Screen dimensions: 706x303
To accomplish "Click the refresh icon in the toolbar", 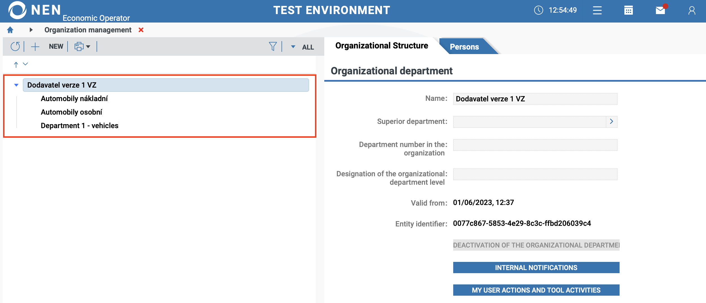I will coord(15,46).
